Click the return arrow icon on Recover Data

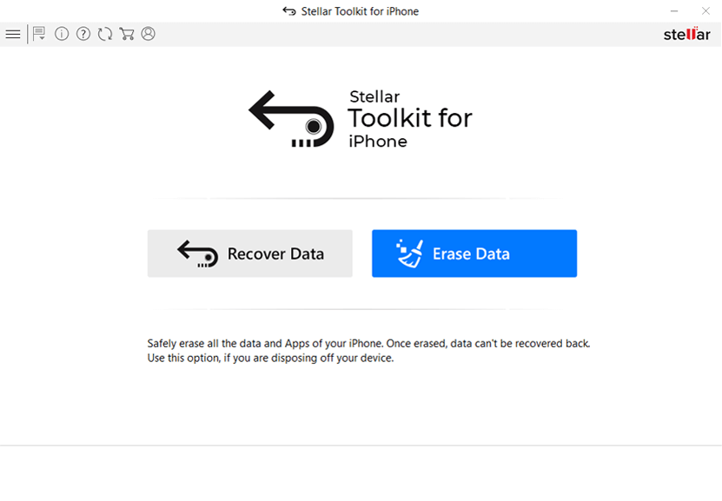tap(197, 254)
